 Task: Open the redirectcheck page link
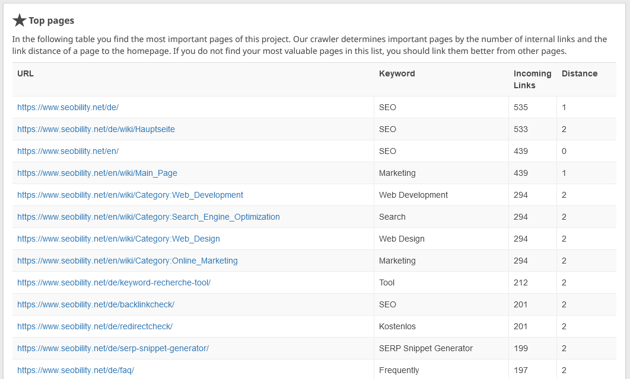pos(94,326)
